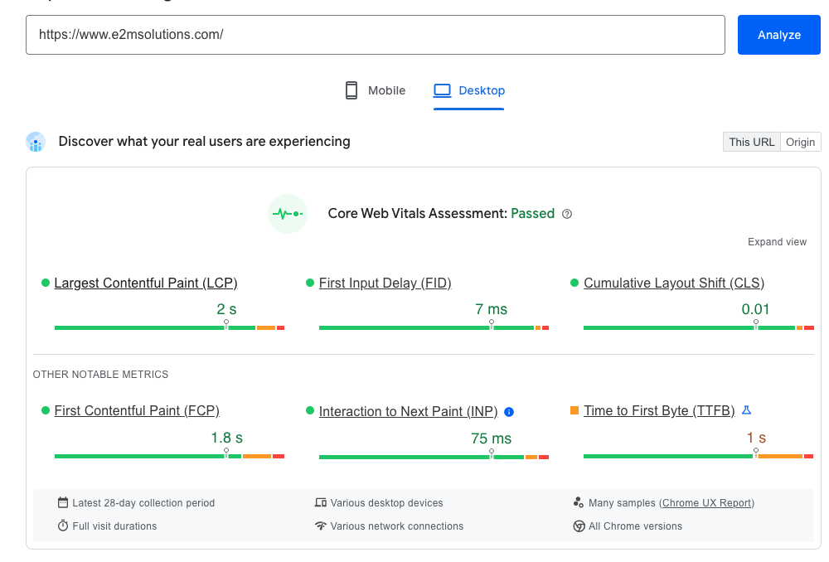
Task: Toggle the green status dot beside CLS
Action: [x=573, y=283]
